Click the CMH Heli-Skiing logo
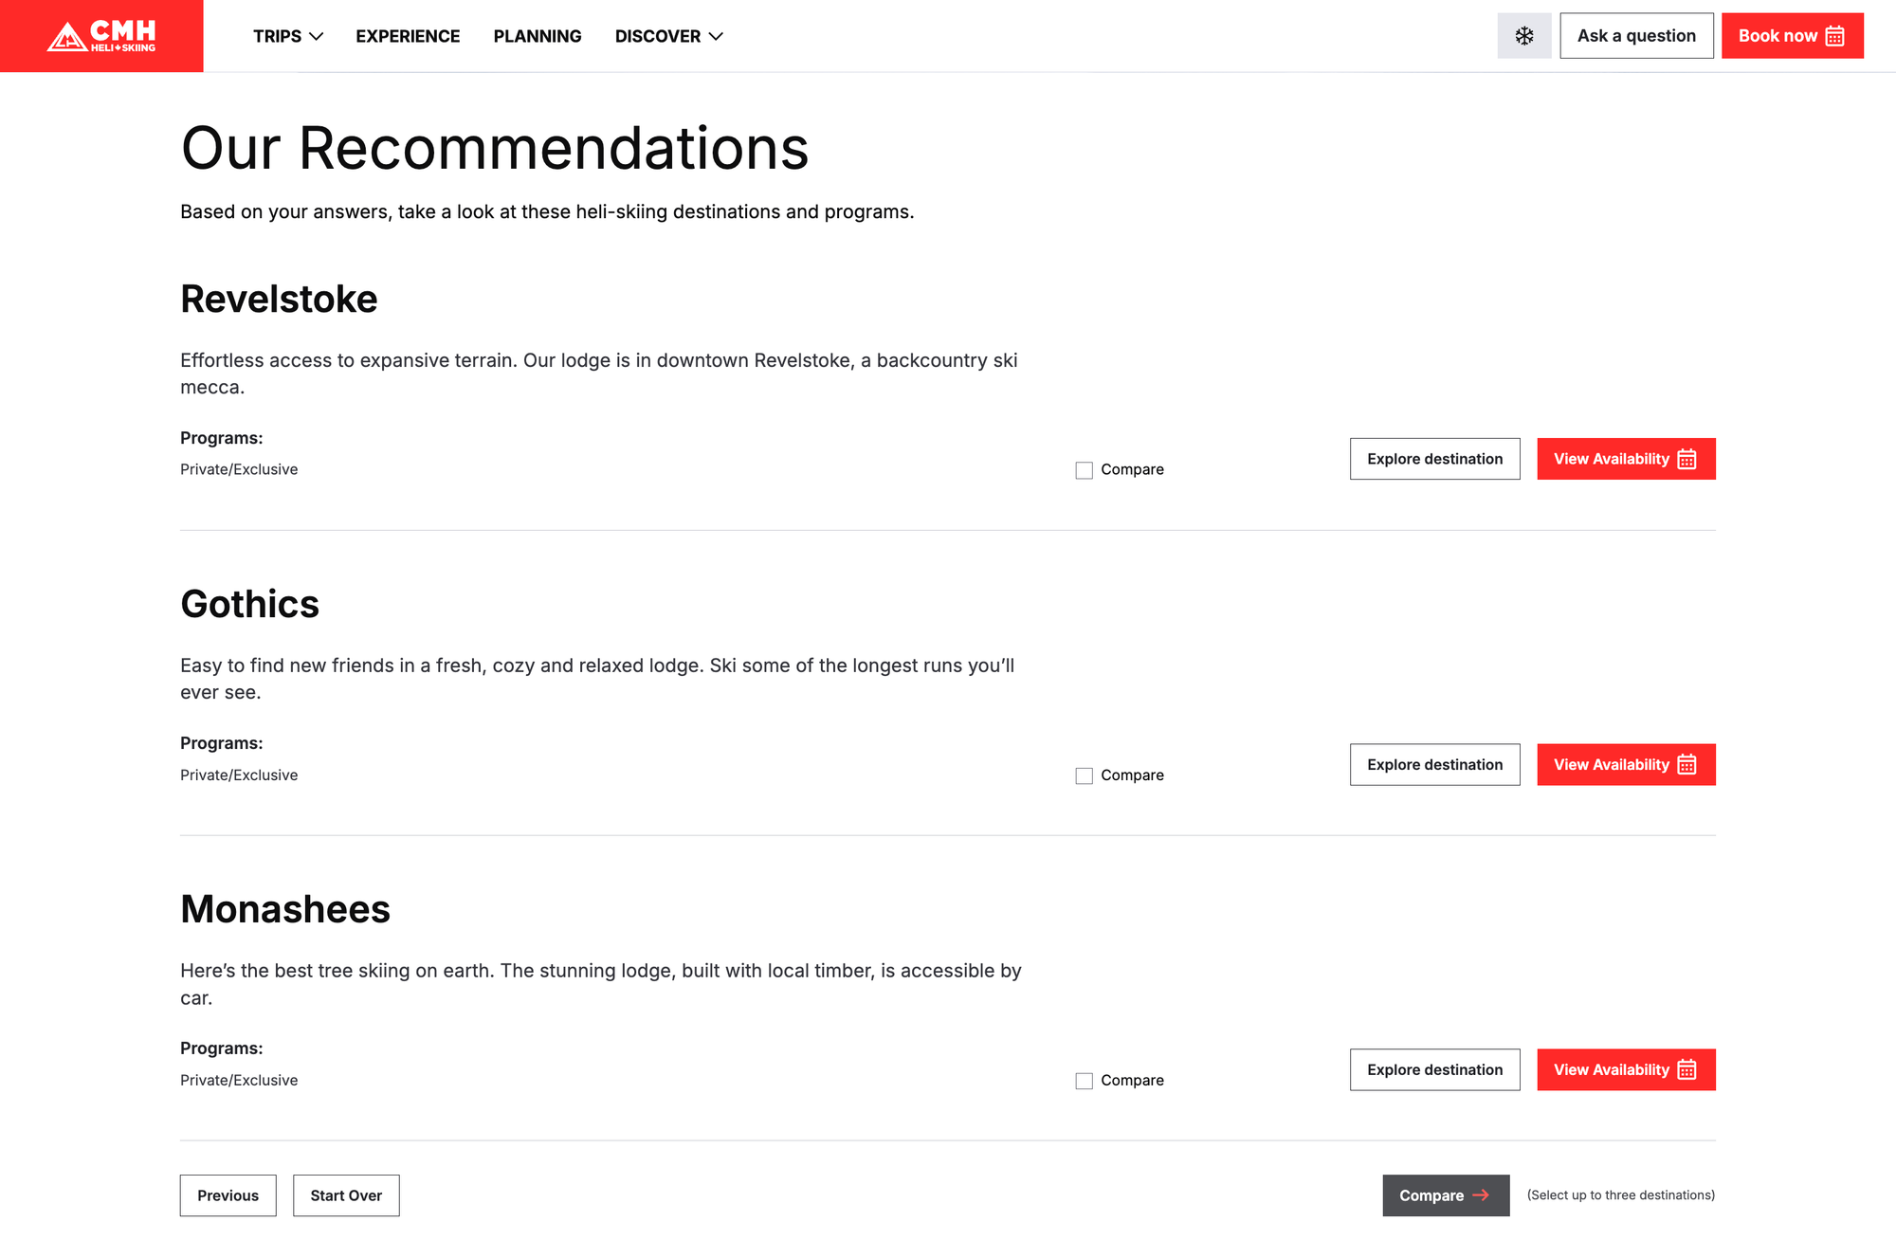Screen dimensions: 1896x1258 [x=101, y=36]
